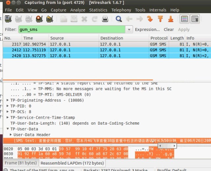Viewport: 211px width, 171px height.
Task: Expand the TP-DCS field
Action: [8, 111]
